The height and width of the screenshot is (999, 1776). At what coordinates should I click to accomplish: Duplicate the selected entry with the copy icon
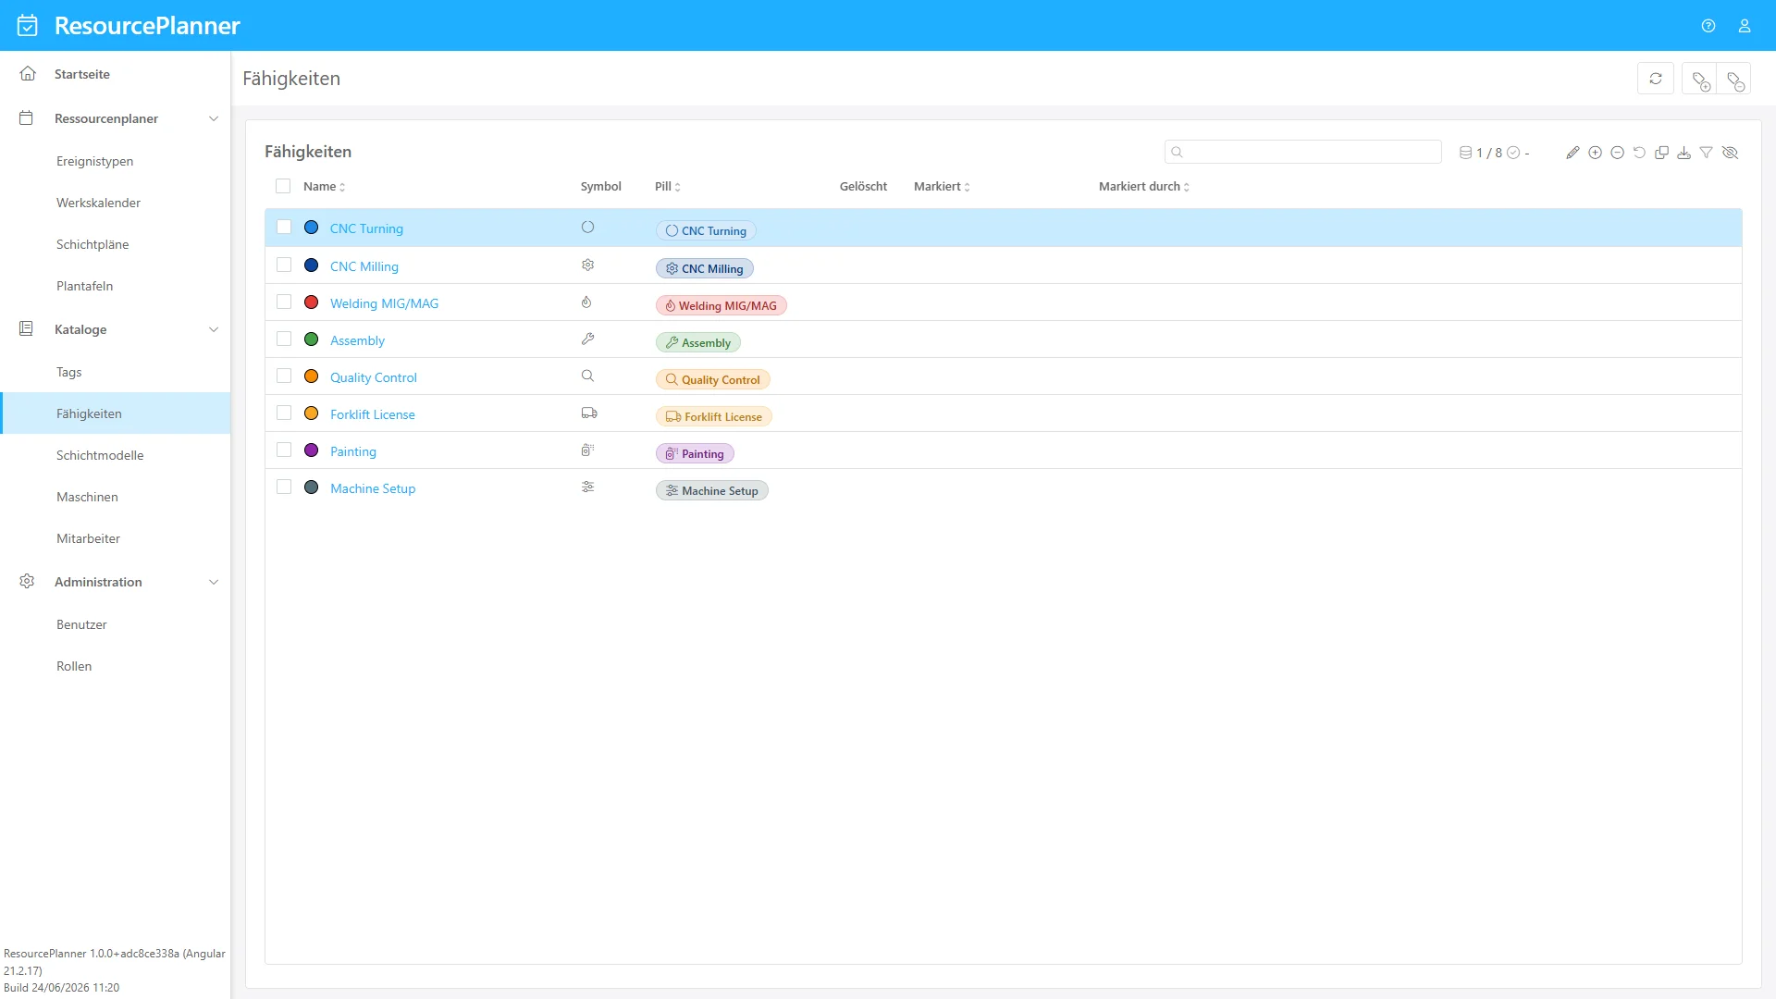pos(1661,153)
